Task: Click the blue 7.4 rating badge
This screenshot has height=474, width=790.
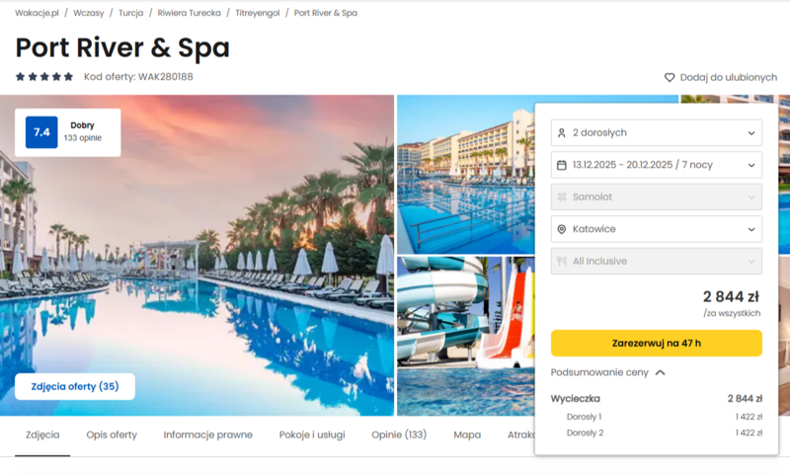Action: pyautogui.click(x=41, y=132)
